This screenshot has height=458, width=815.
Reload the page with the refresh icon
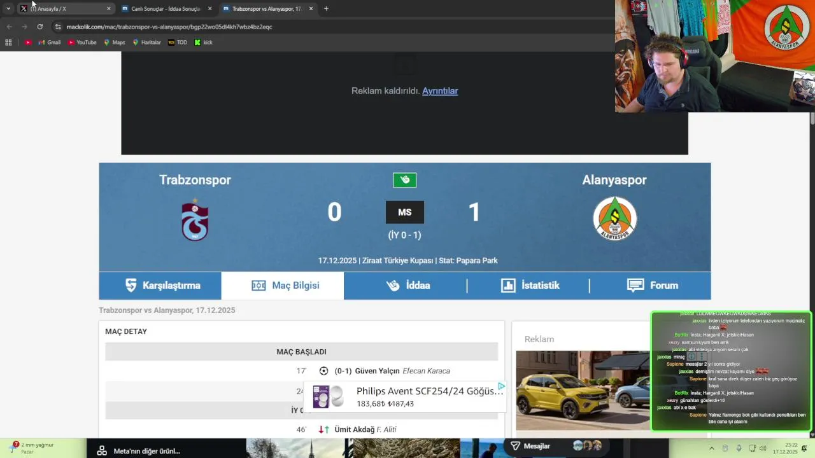39,27
